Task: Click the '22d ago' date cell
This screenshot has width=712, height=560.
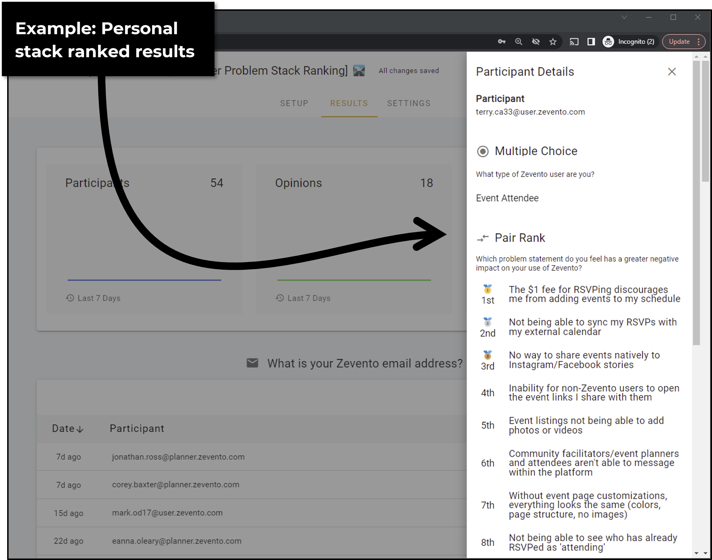Action: pos(68,541)
